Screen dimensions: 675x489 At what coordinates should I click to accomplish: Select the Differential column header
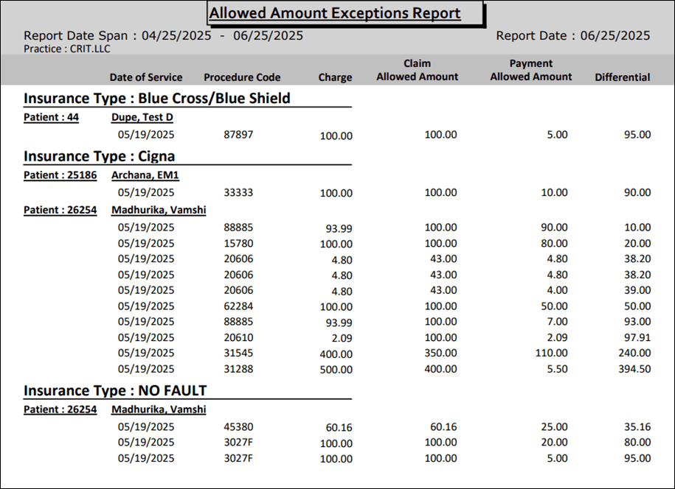click(x=622, y=77)
